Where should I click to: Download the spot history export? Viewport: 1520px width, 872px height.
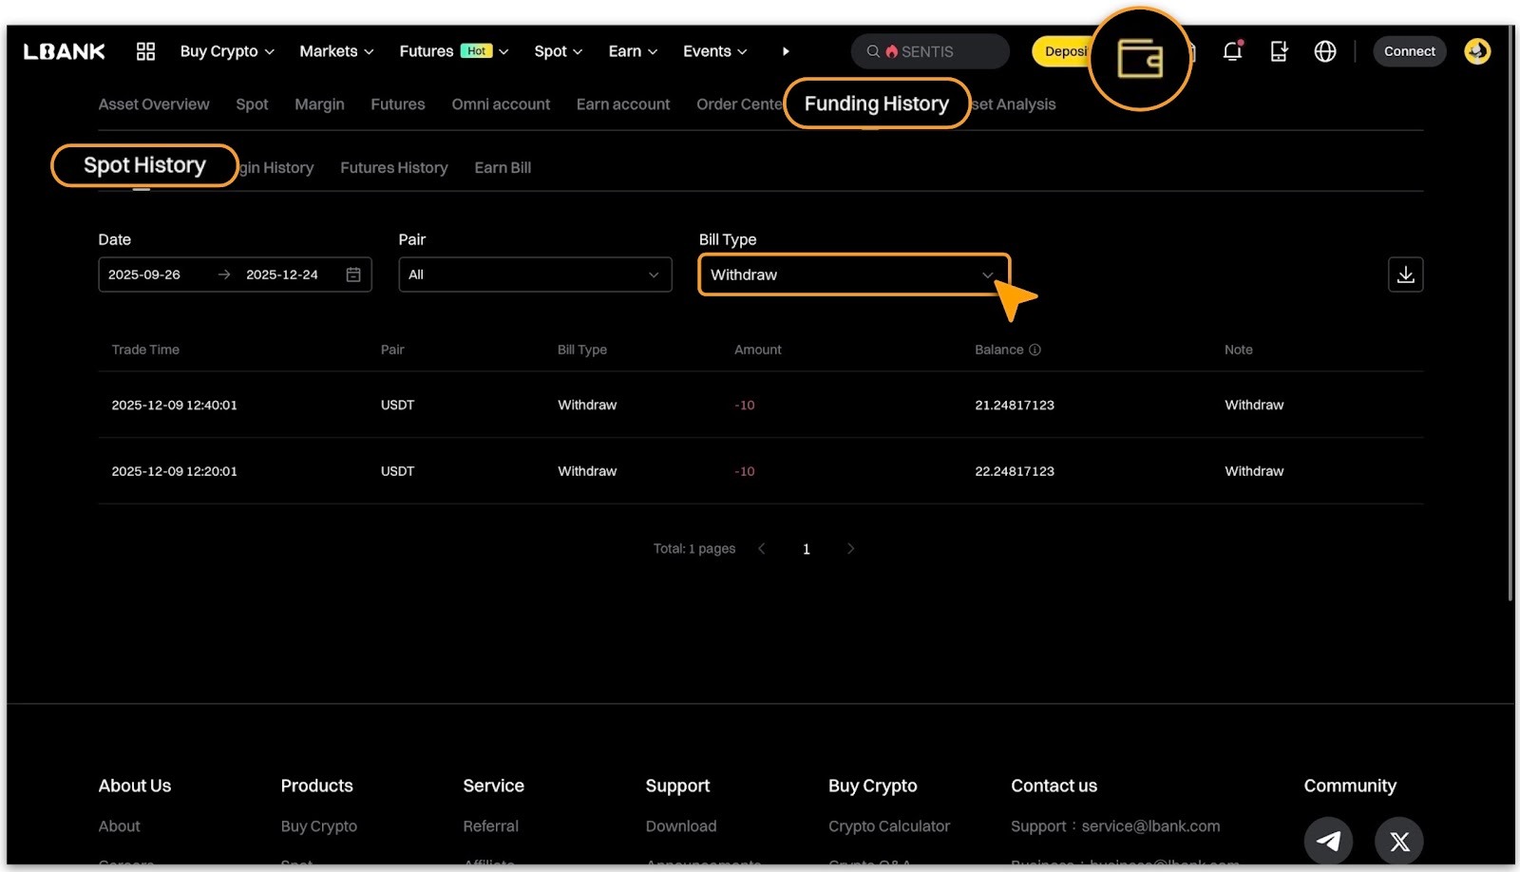click(x=1405, y=275)
